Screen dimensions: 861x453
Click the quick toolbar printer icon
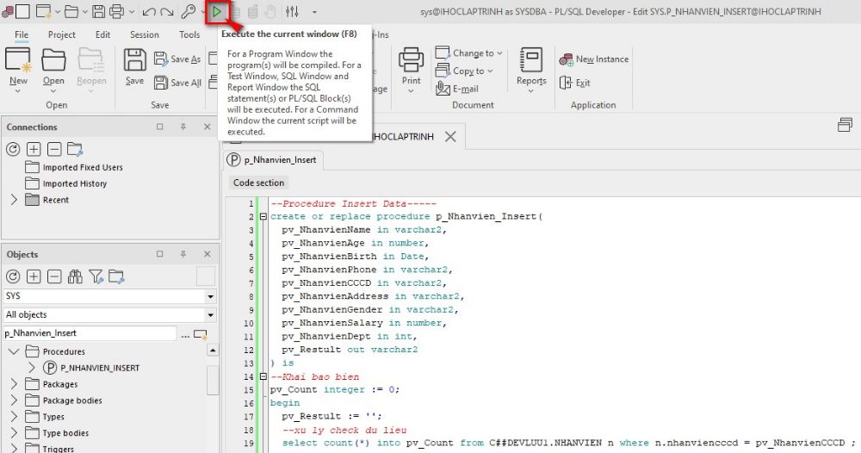pos(116,11)
